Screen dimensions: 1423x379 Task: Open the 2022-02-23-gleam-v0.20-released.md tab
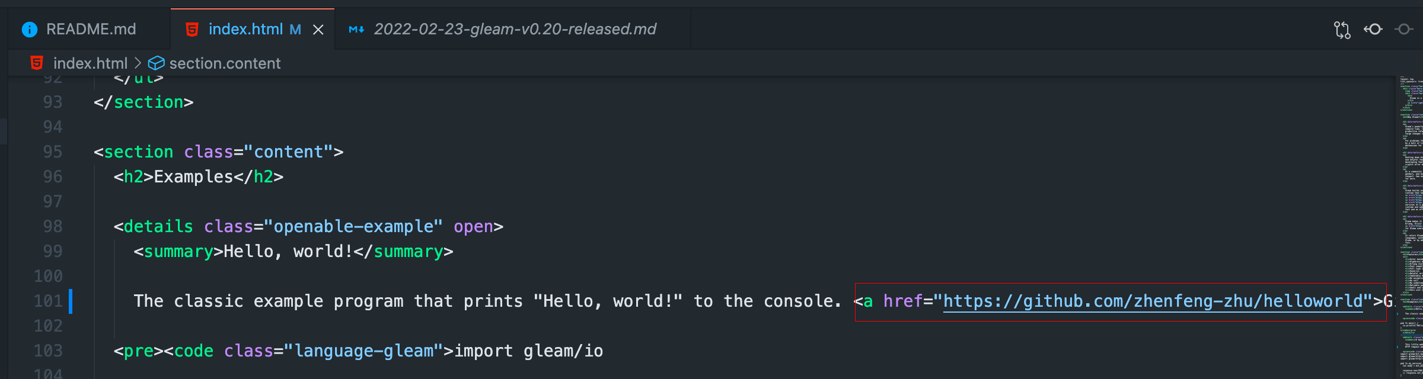tap(516, 29)
